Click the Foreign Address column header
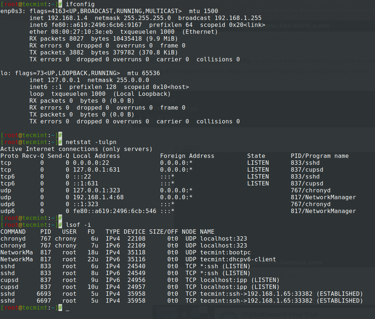The image size is (375, 319). tap(187, 156)
